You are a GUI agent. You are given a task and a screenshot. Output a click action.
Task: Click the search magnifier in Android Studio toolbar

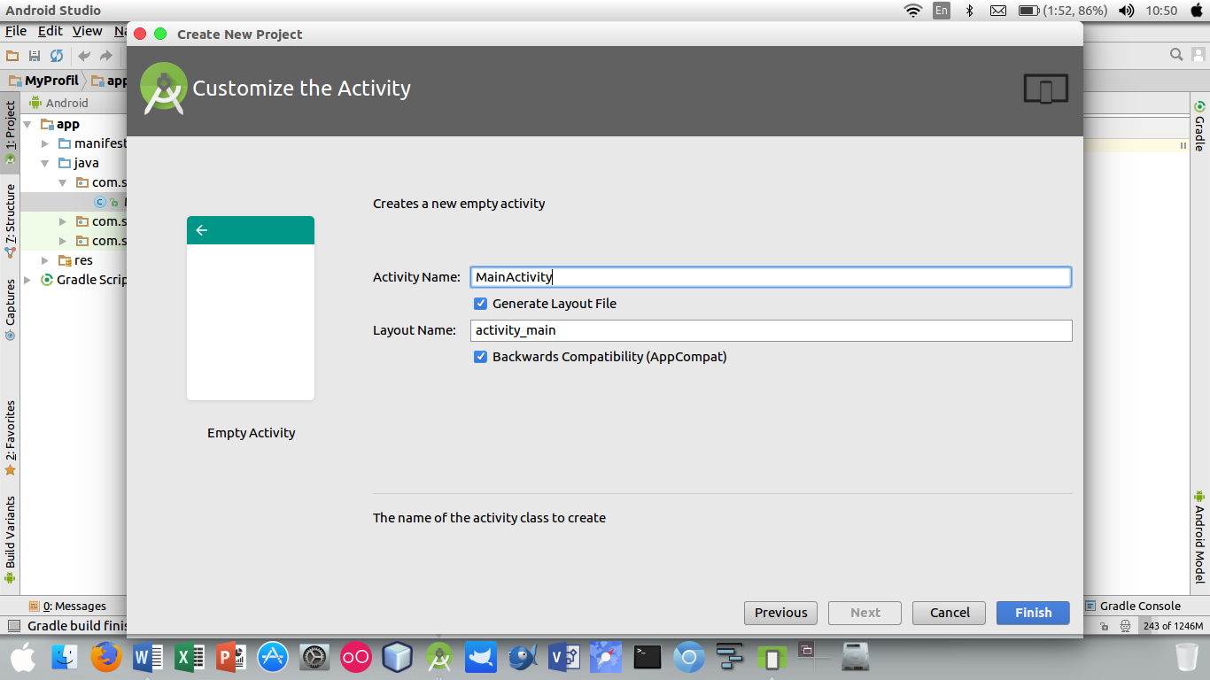tap(1176, 55)
